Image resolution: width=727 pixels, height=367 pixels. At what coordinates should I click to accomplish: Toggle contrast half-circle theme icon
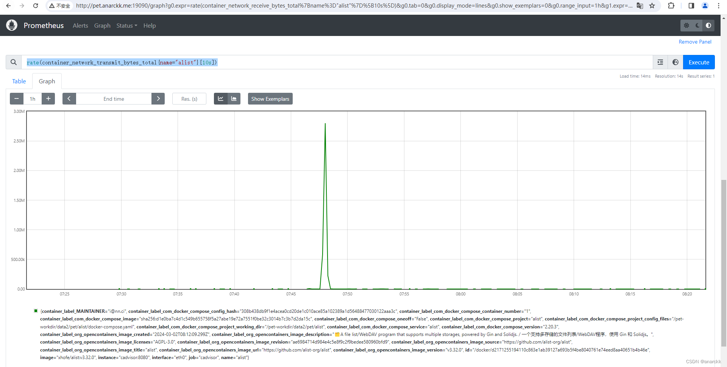click(x=708, y=25)
